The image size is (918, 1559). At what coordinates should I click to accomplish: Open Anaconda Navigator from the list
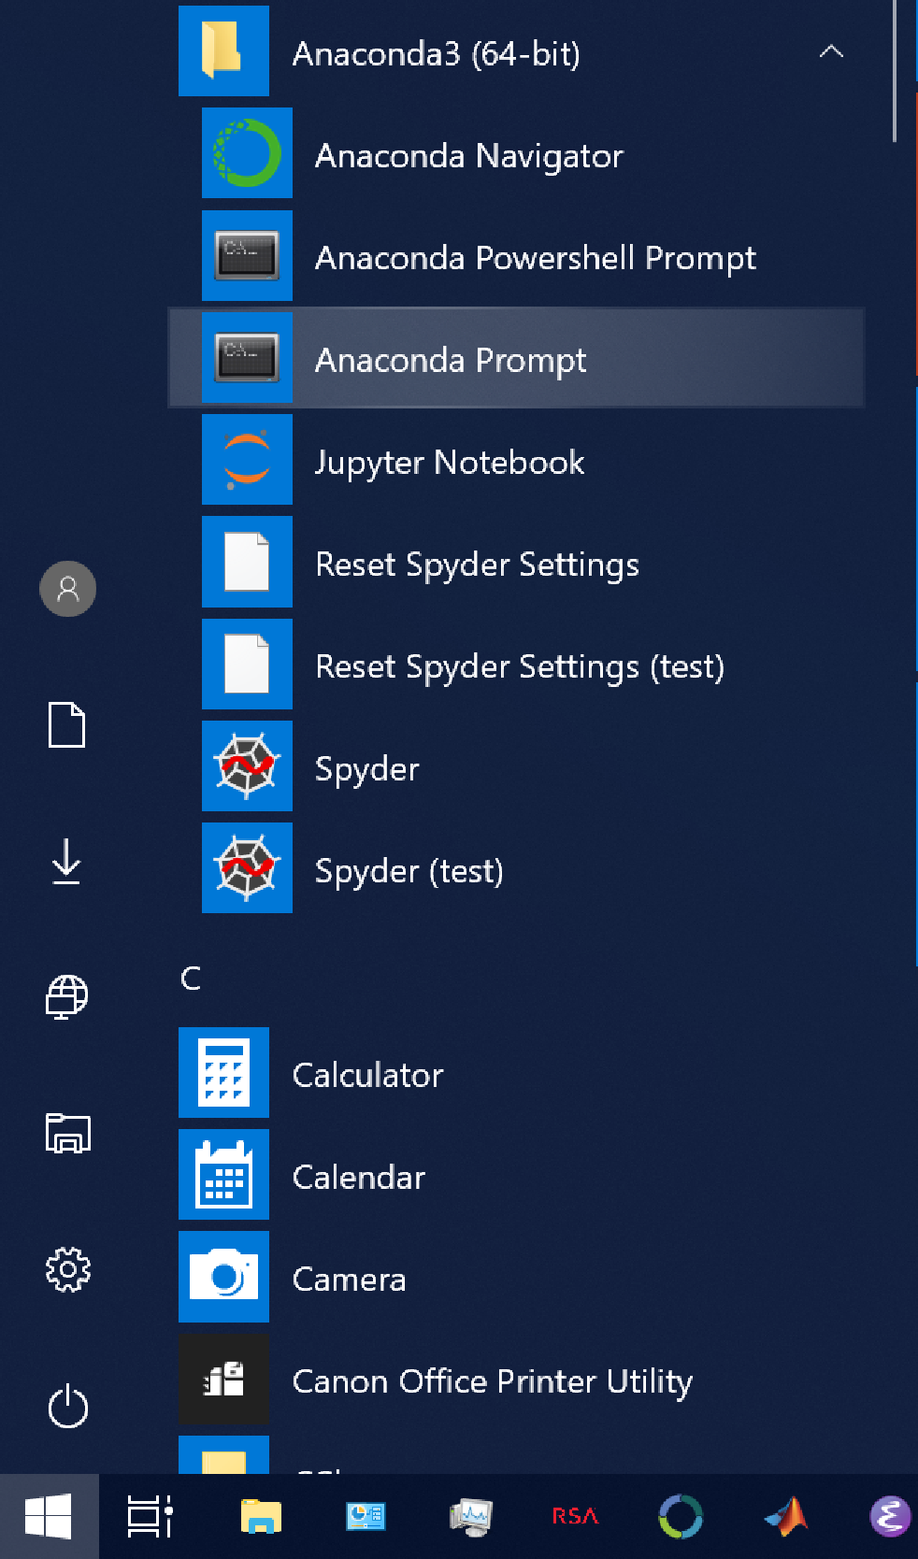click(x=516, y=153)
